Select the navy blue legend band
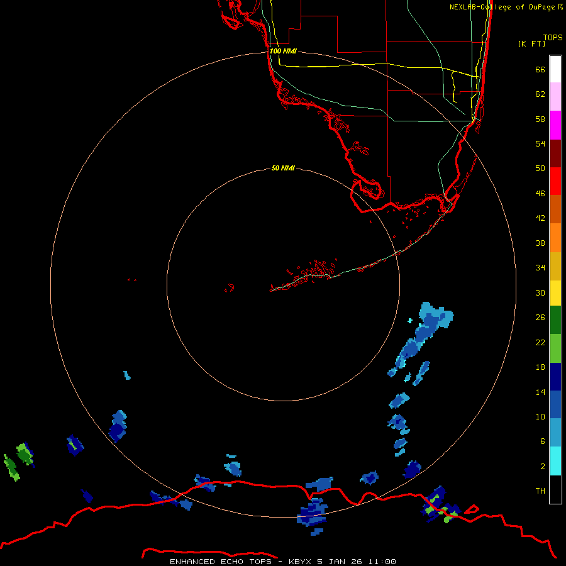This screenshot has height=566, width=566. (x=555, y=377)
